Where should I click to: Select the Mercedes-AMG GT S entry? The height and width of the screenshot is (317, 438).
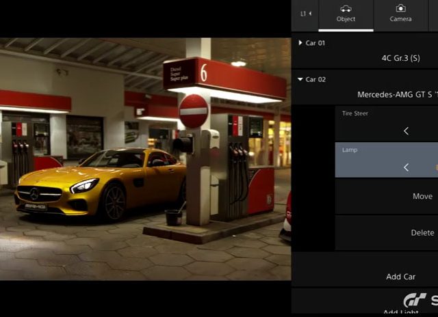click(x=397, y=95)
